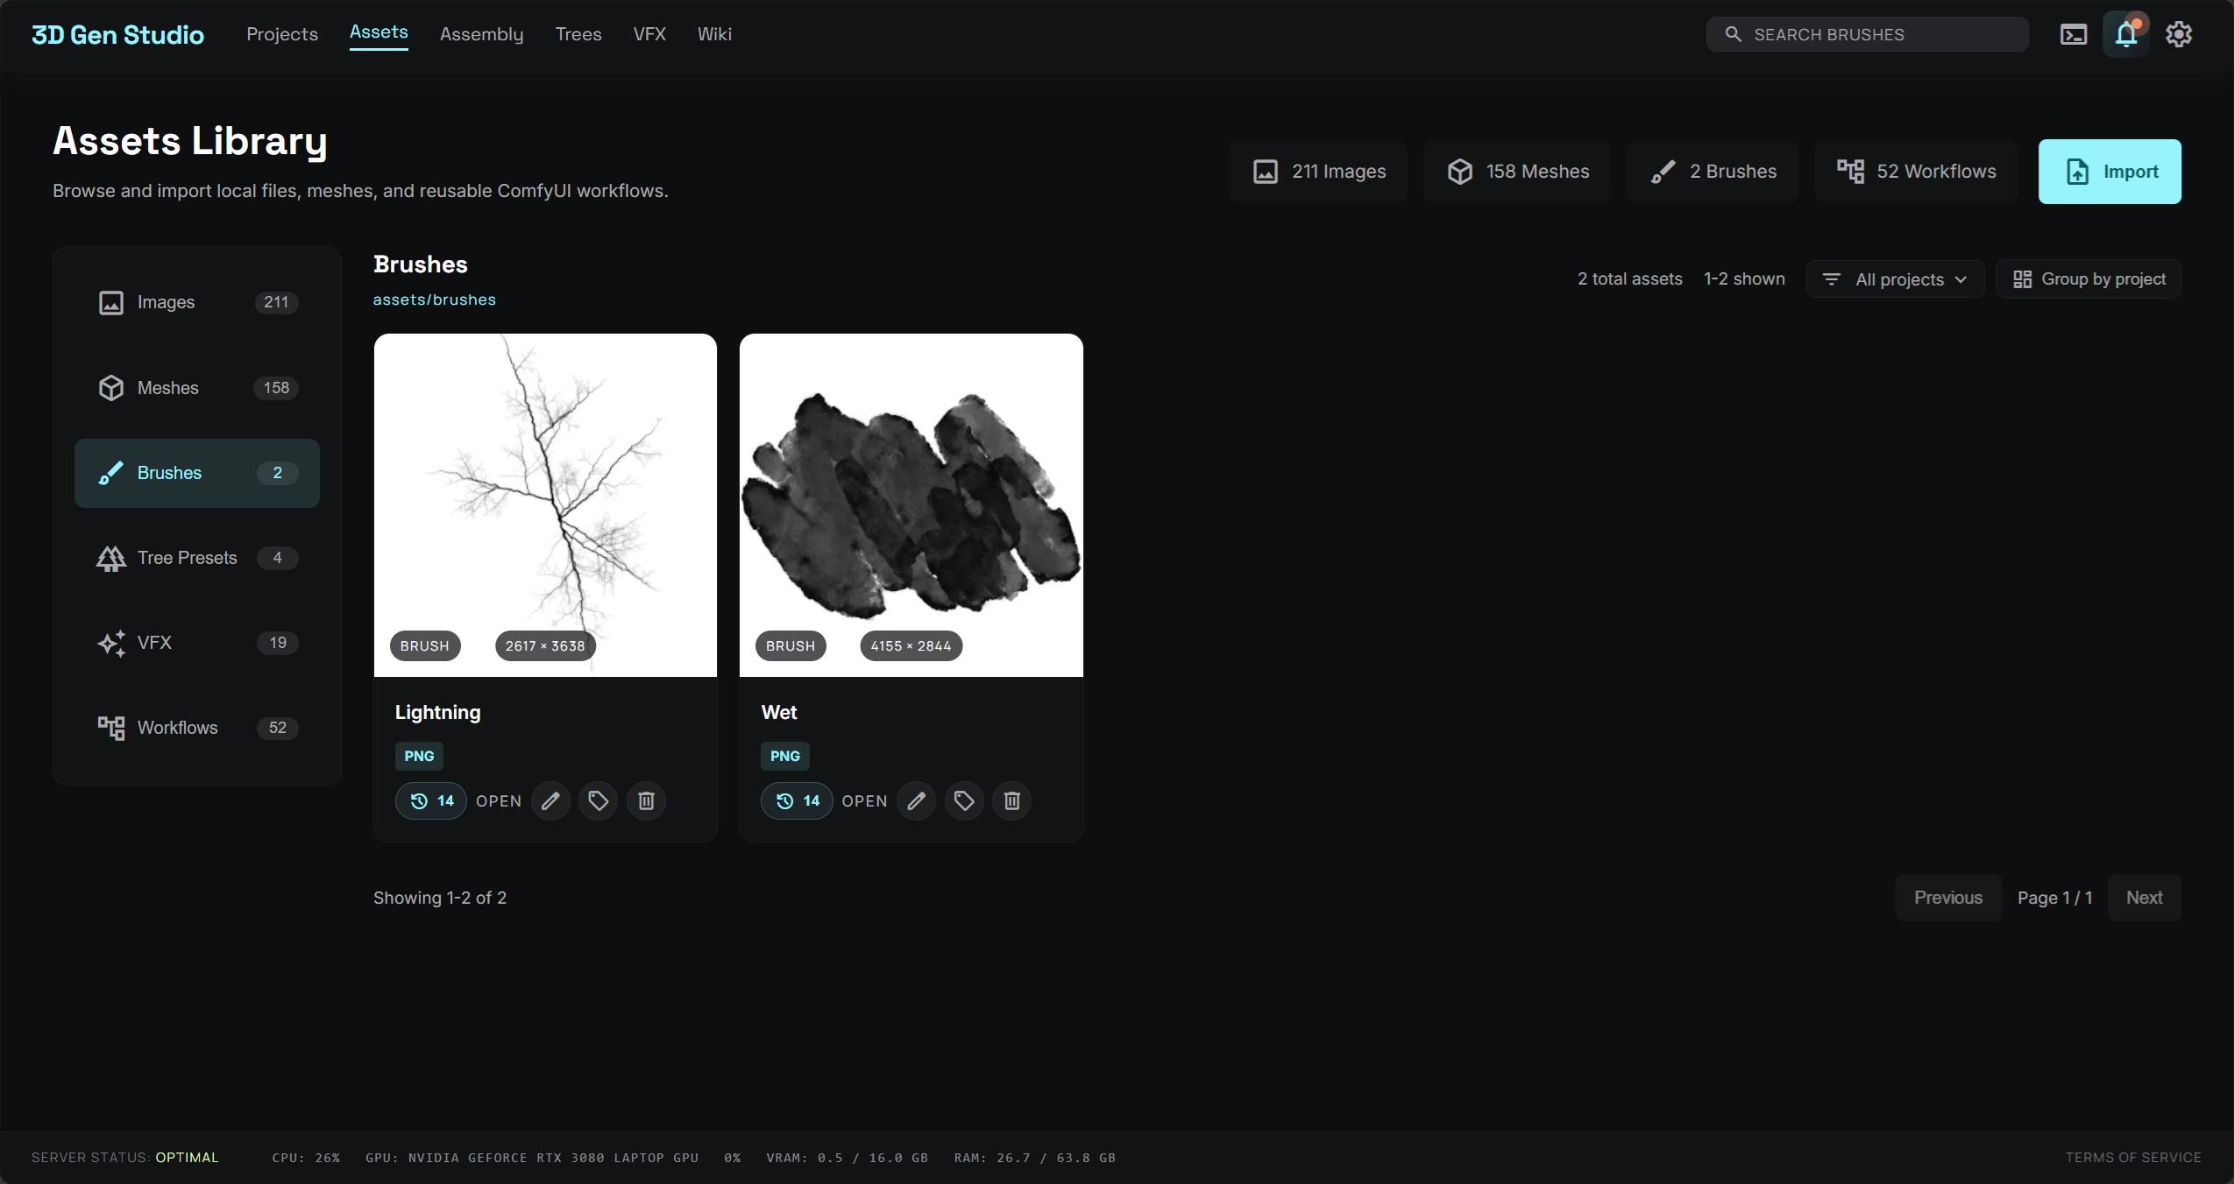
Task: Click the Meshes cube sidebar icon
Action: [110, 388]
